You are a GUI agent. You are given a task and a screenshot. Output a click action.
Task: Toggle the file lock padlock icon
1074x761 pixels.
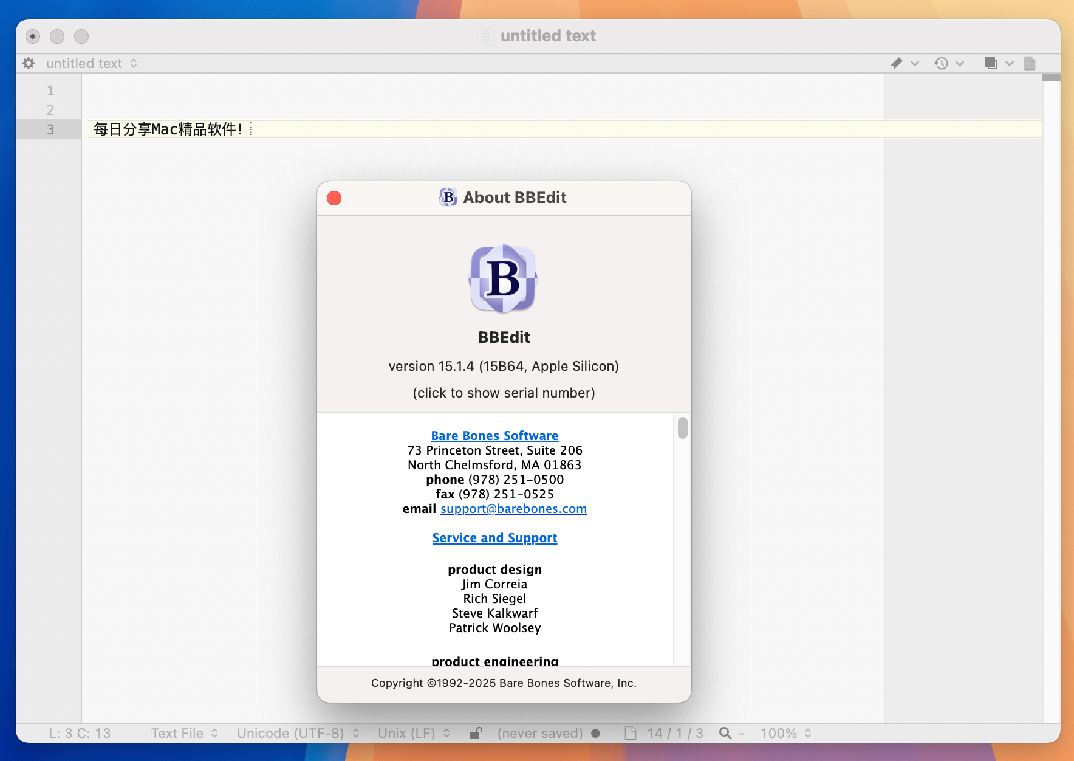click(476, 733)
